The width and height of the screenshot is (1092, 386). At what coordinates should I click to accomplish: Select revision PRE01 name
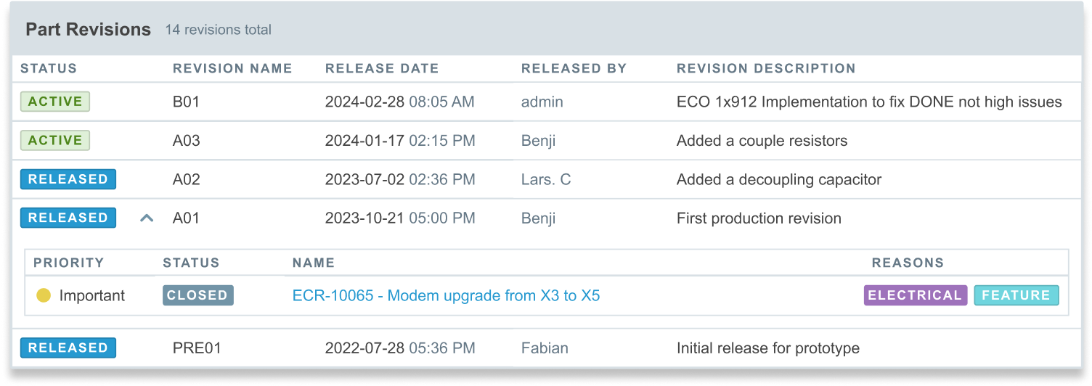[197, 348]
